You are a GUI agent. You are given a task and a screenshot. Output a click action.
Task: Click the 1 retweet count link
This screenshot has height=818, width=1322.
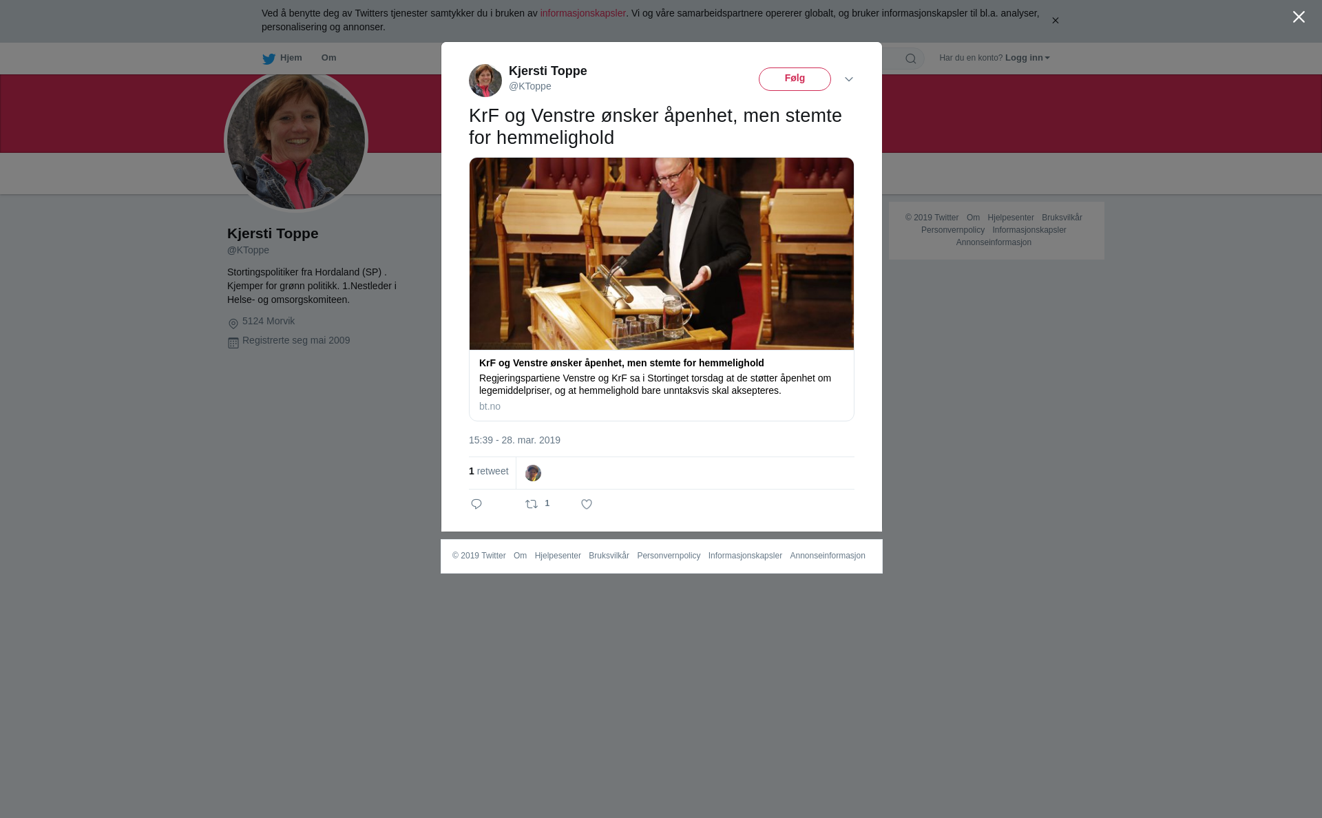tap(489, 471)
